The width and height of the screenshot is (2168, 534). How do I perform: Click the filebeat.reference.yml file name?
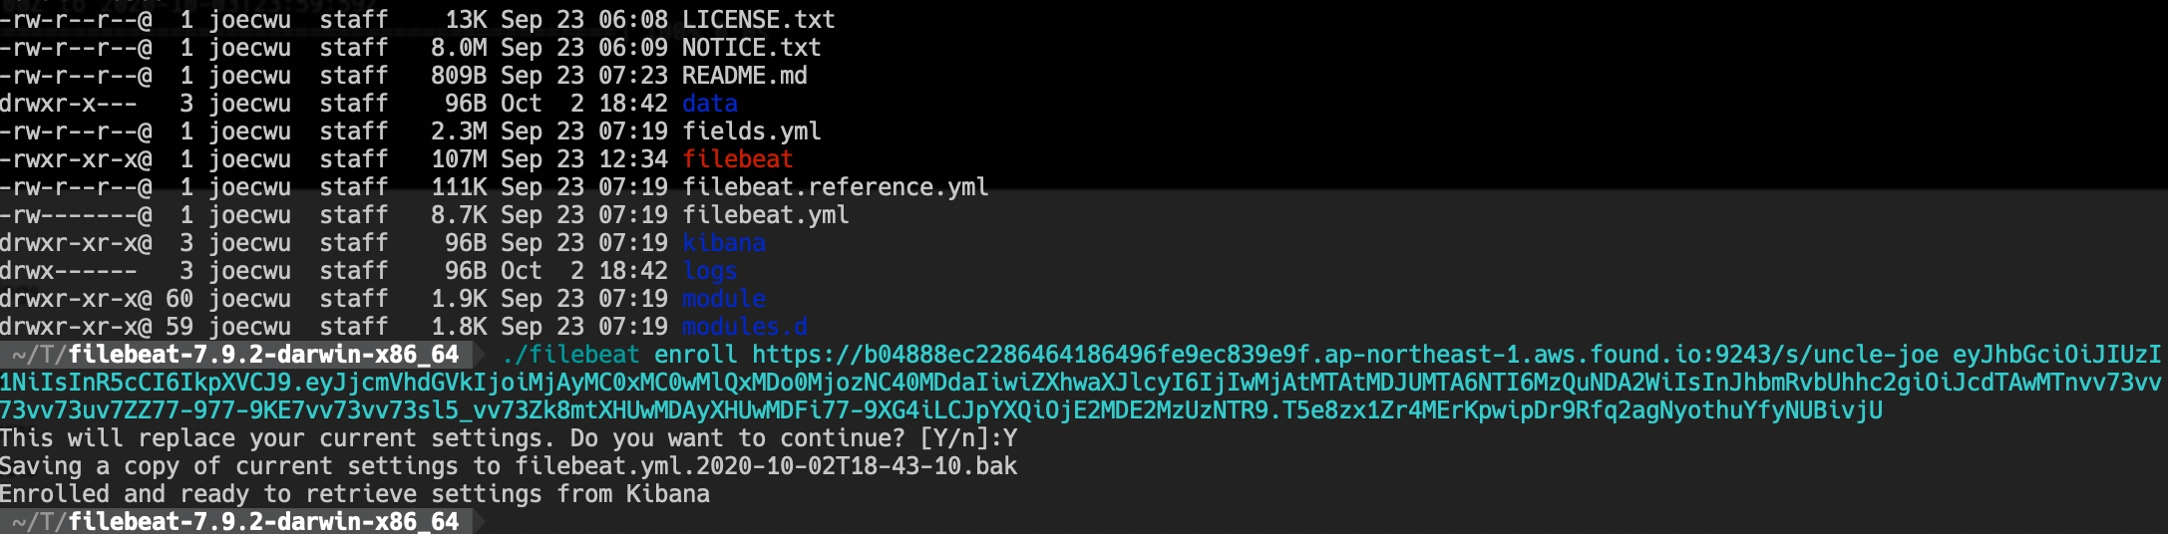tap(835, 187)
